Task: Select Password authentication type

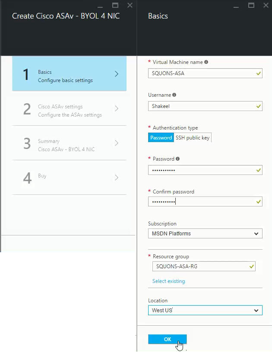Action: tap(161, 138)
